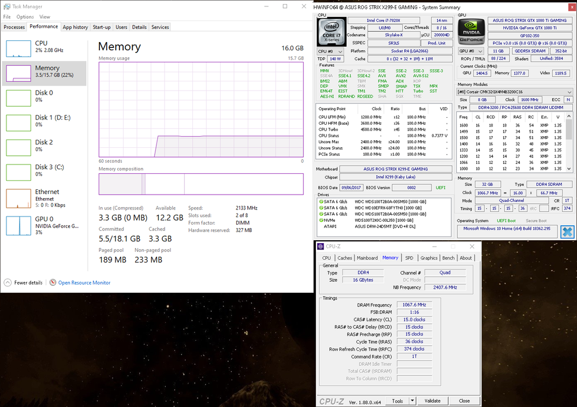The image size is (577, 407).
Task: Open the View menu in Task Manager
Action: (x=44, y=17)
